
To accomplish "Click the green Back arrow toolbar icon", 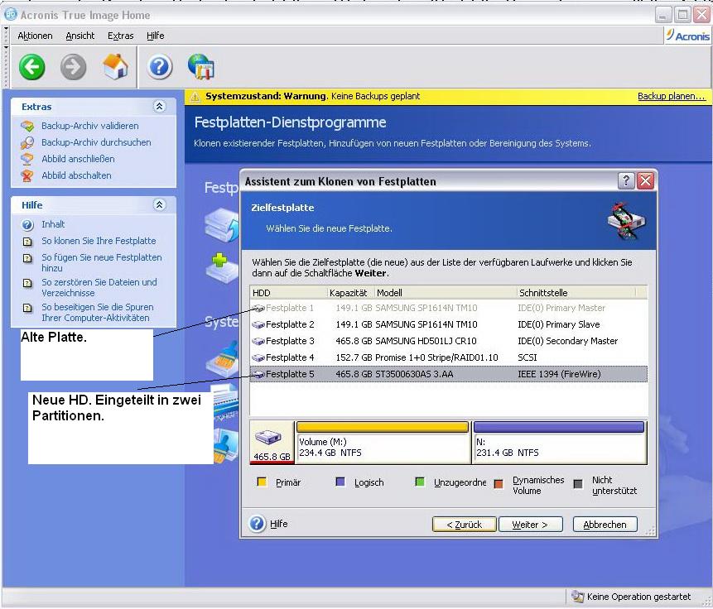I will 31,67.
